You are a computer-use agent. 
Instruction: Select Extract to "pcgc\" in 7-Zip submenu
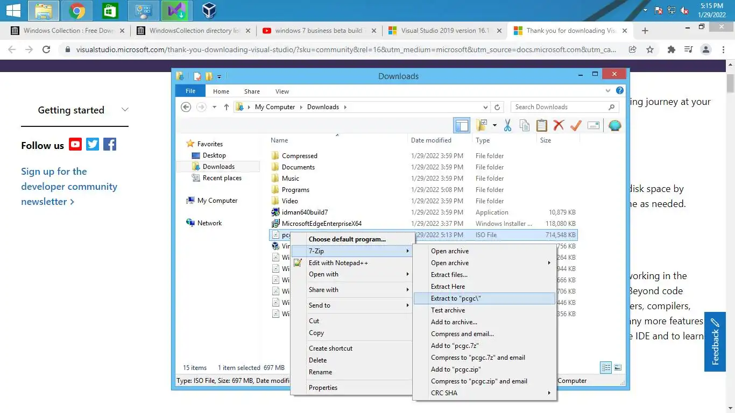484,298
